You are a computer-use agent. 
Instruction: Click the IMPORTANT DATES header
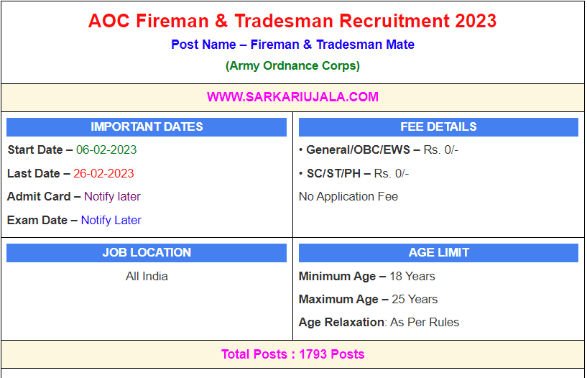click(x=147, y=127)
